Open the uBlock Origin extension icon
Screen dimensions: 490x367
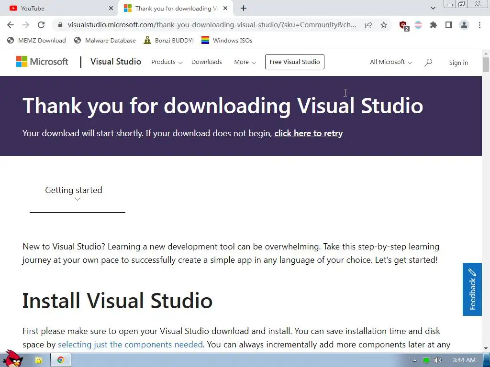tap(404, 26)
